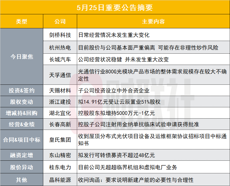Click text 日常经营情况未发生重大变化
This screenshot has height=186, width=230.
pyautogui.click(x=114, y=35)
